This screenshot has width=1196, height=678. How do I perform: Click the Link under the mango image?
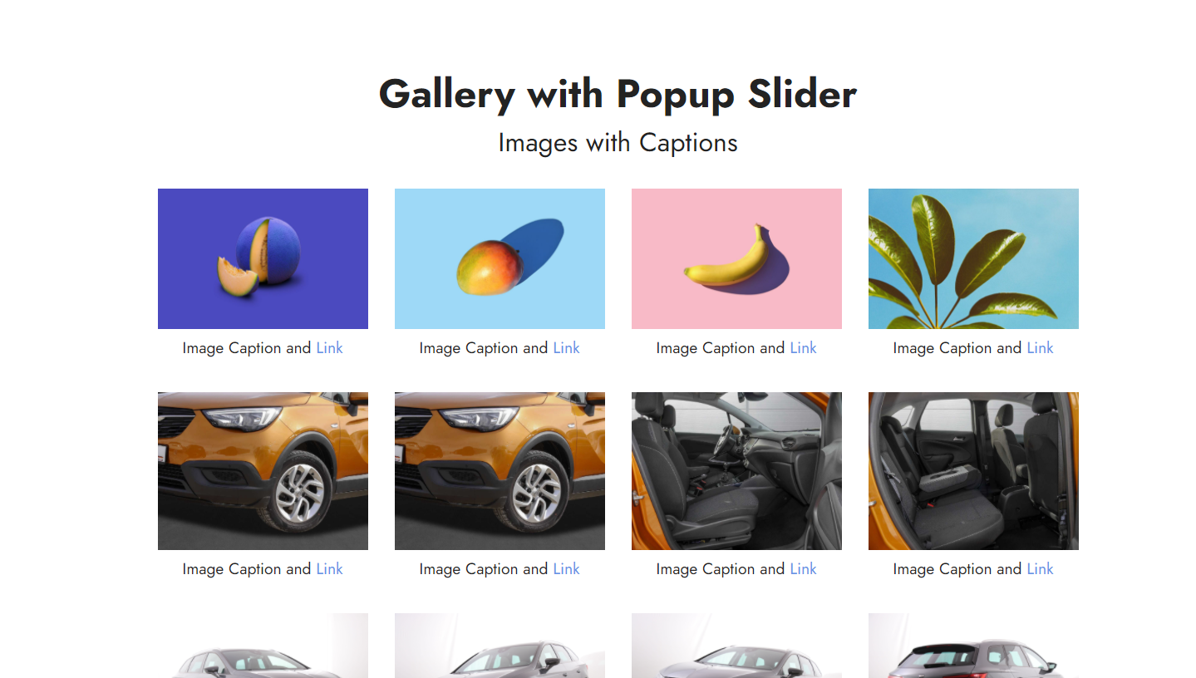(x=566, y=348)
